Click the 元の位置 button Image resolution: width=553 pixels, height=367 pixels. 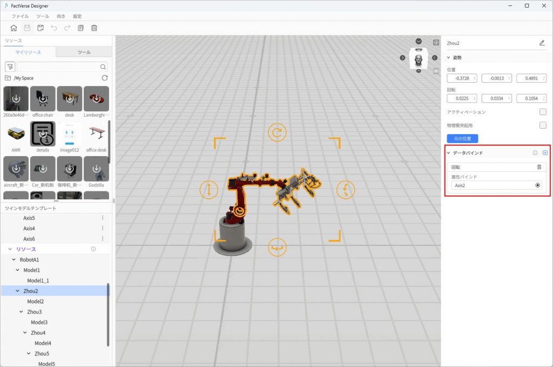click(x=462, y=139)
